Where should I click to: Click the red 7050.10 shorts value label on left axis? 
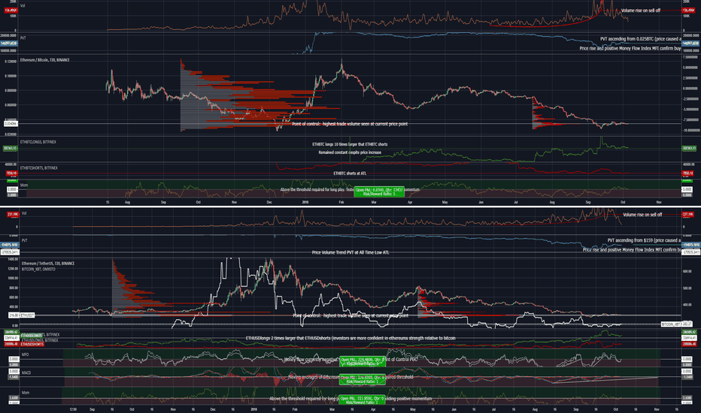click(11, 173)
